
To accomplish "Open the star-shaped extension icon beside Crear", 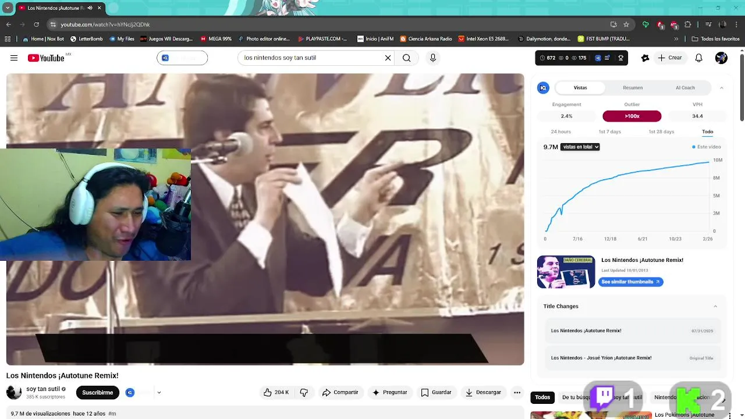I will (645, 58).
